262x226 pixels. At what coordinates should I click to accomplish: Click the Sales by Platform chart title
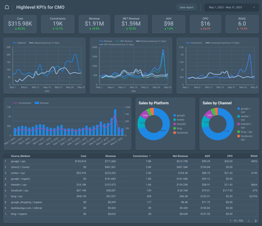[153, 103]
